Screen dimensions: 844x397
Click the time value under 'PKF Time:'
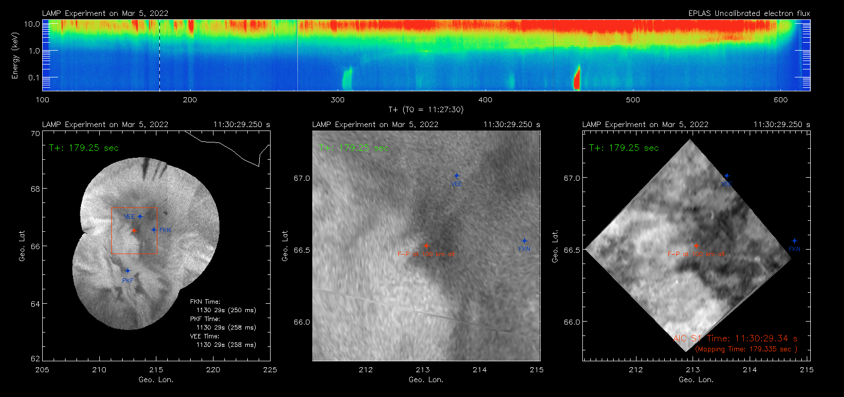click(x=226, y=328)
